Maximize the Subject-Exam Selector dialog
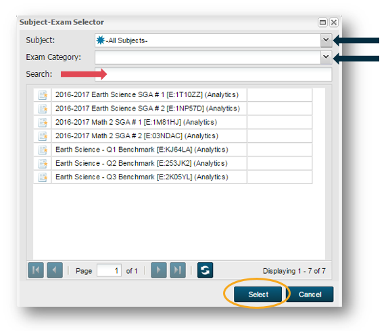This screenshot has height=331, width=388. tap(322, 22)
